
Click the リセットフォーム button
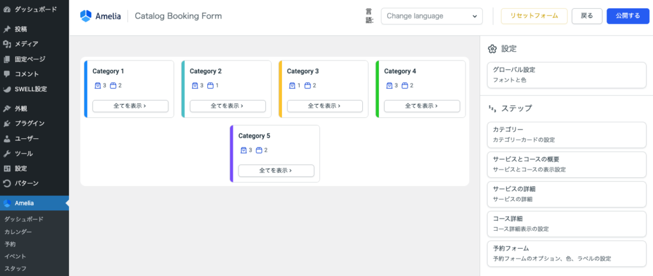point(534,16)
